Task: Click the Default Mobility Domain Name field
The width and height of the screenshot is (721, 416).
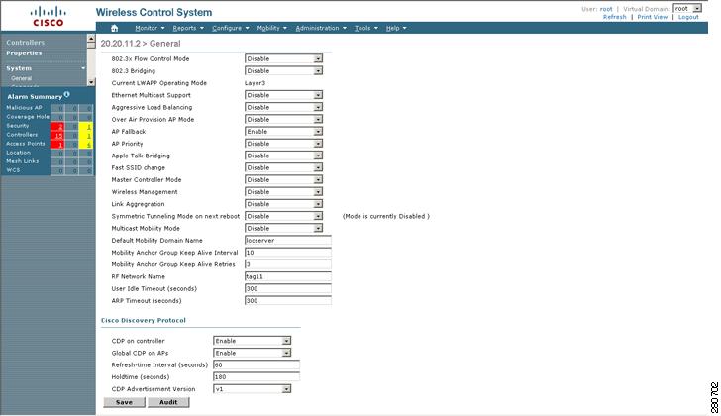Action: (288, 240)
